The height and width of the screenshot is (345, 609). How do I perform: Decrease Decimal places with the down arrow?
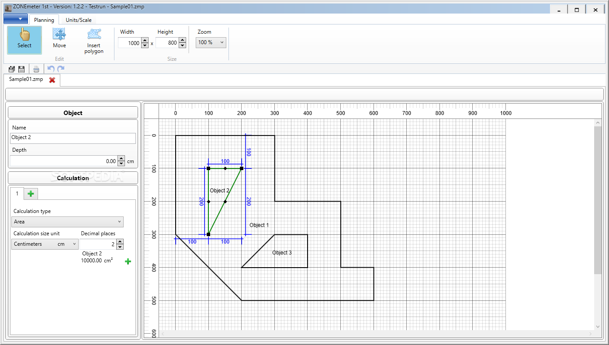120,247
